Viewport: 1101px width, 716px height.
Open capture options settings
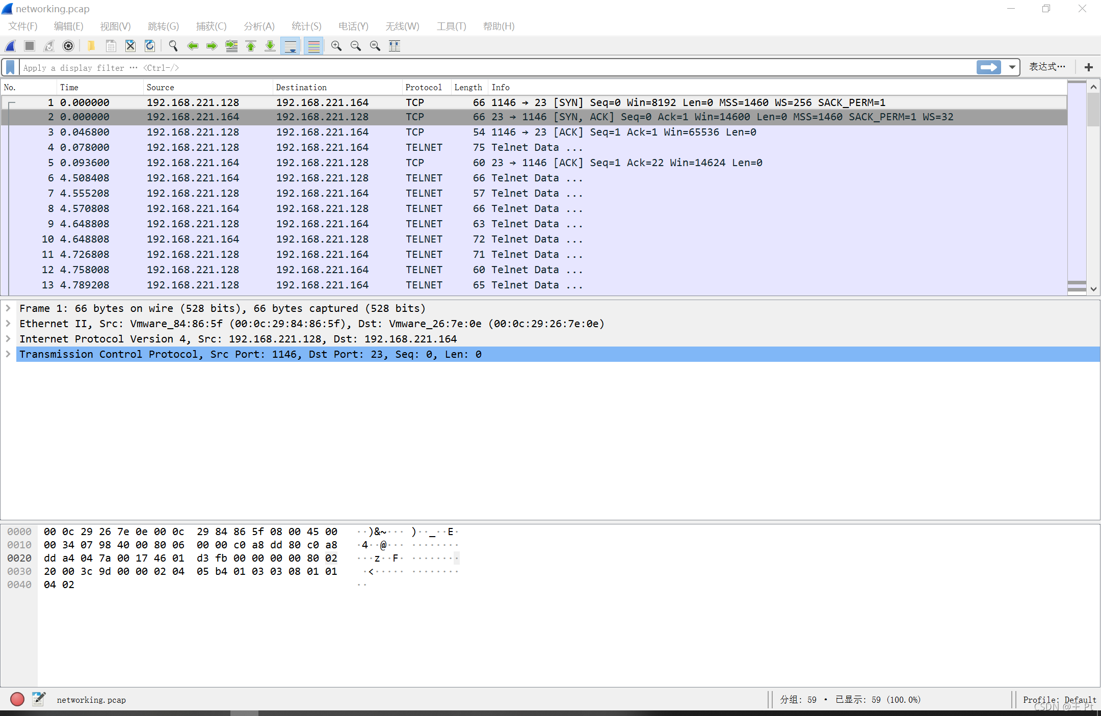[x=68, y=46]
